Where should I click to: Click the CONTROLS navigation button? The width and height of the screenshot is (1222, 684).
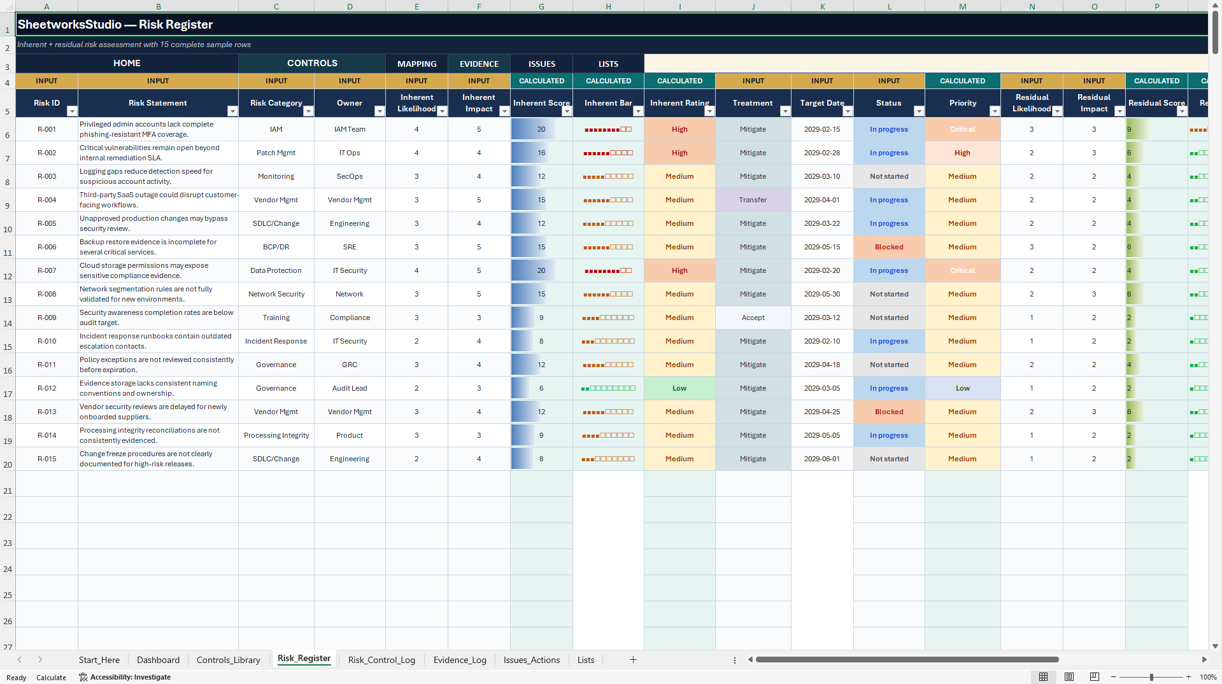pos(312,63)
